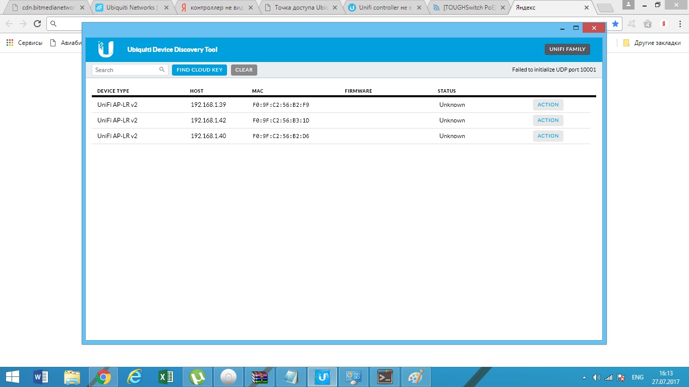
Task: Click ACTION for device 192.168.1.39
Action: (548, 105)
